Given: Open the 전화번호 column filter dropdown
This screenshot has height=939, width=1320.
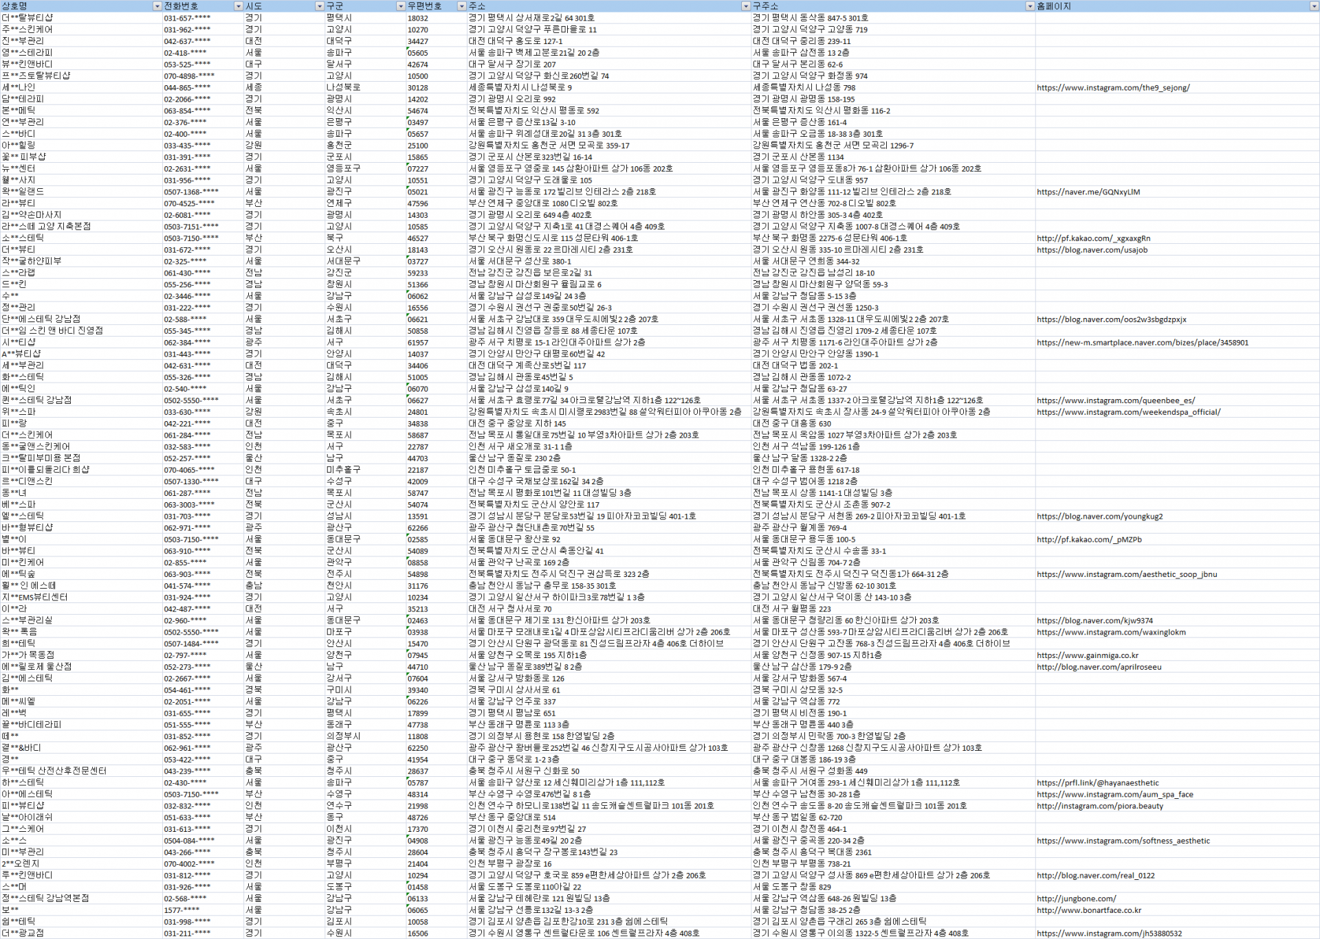Looking at the screenshot, I should (x=239, y=6).
